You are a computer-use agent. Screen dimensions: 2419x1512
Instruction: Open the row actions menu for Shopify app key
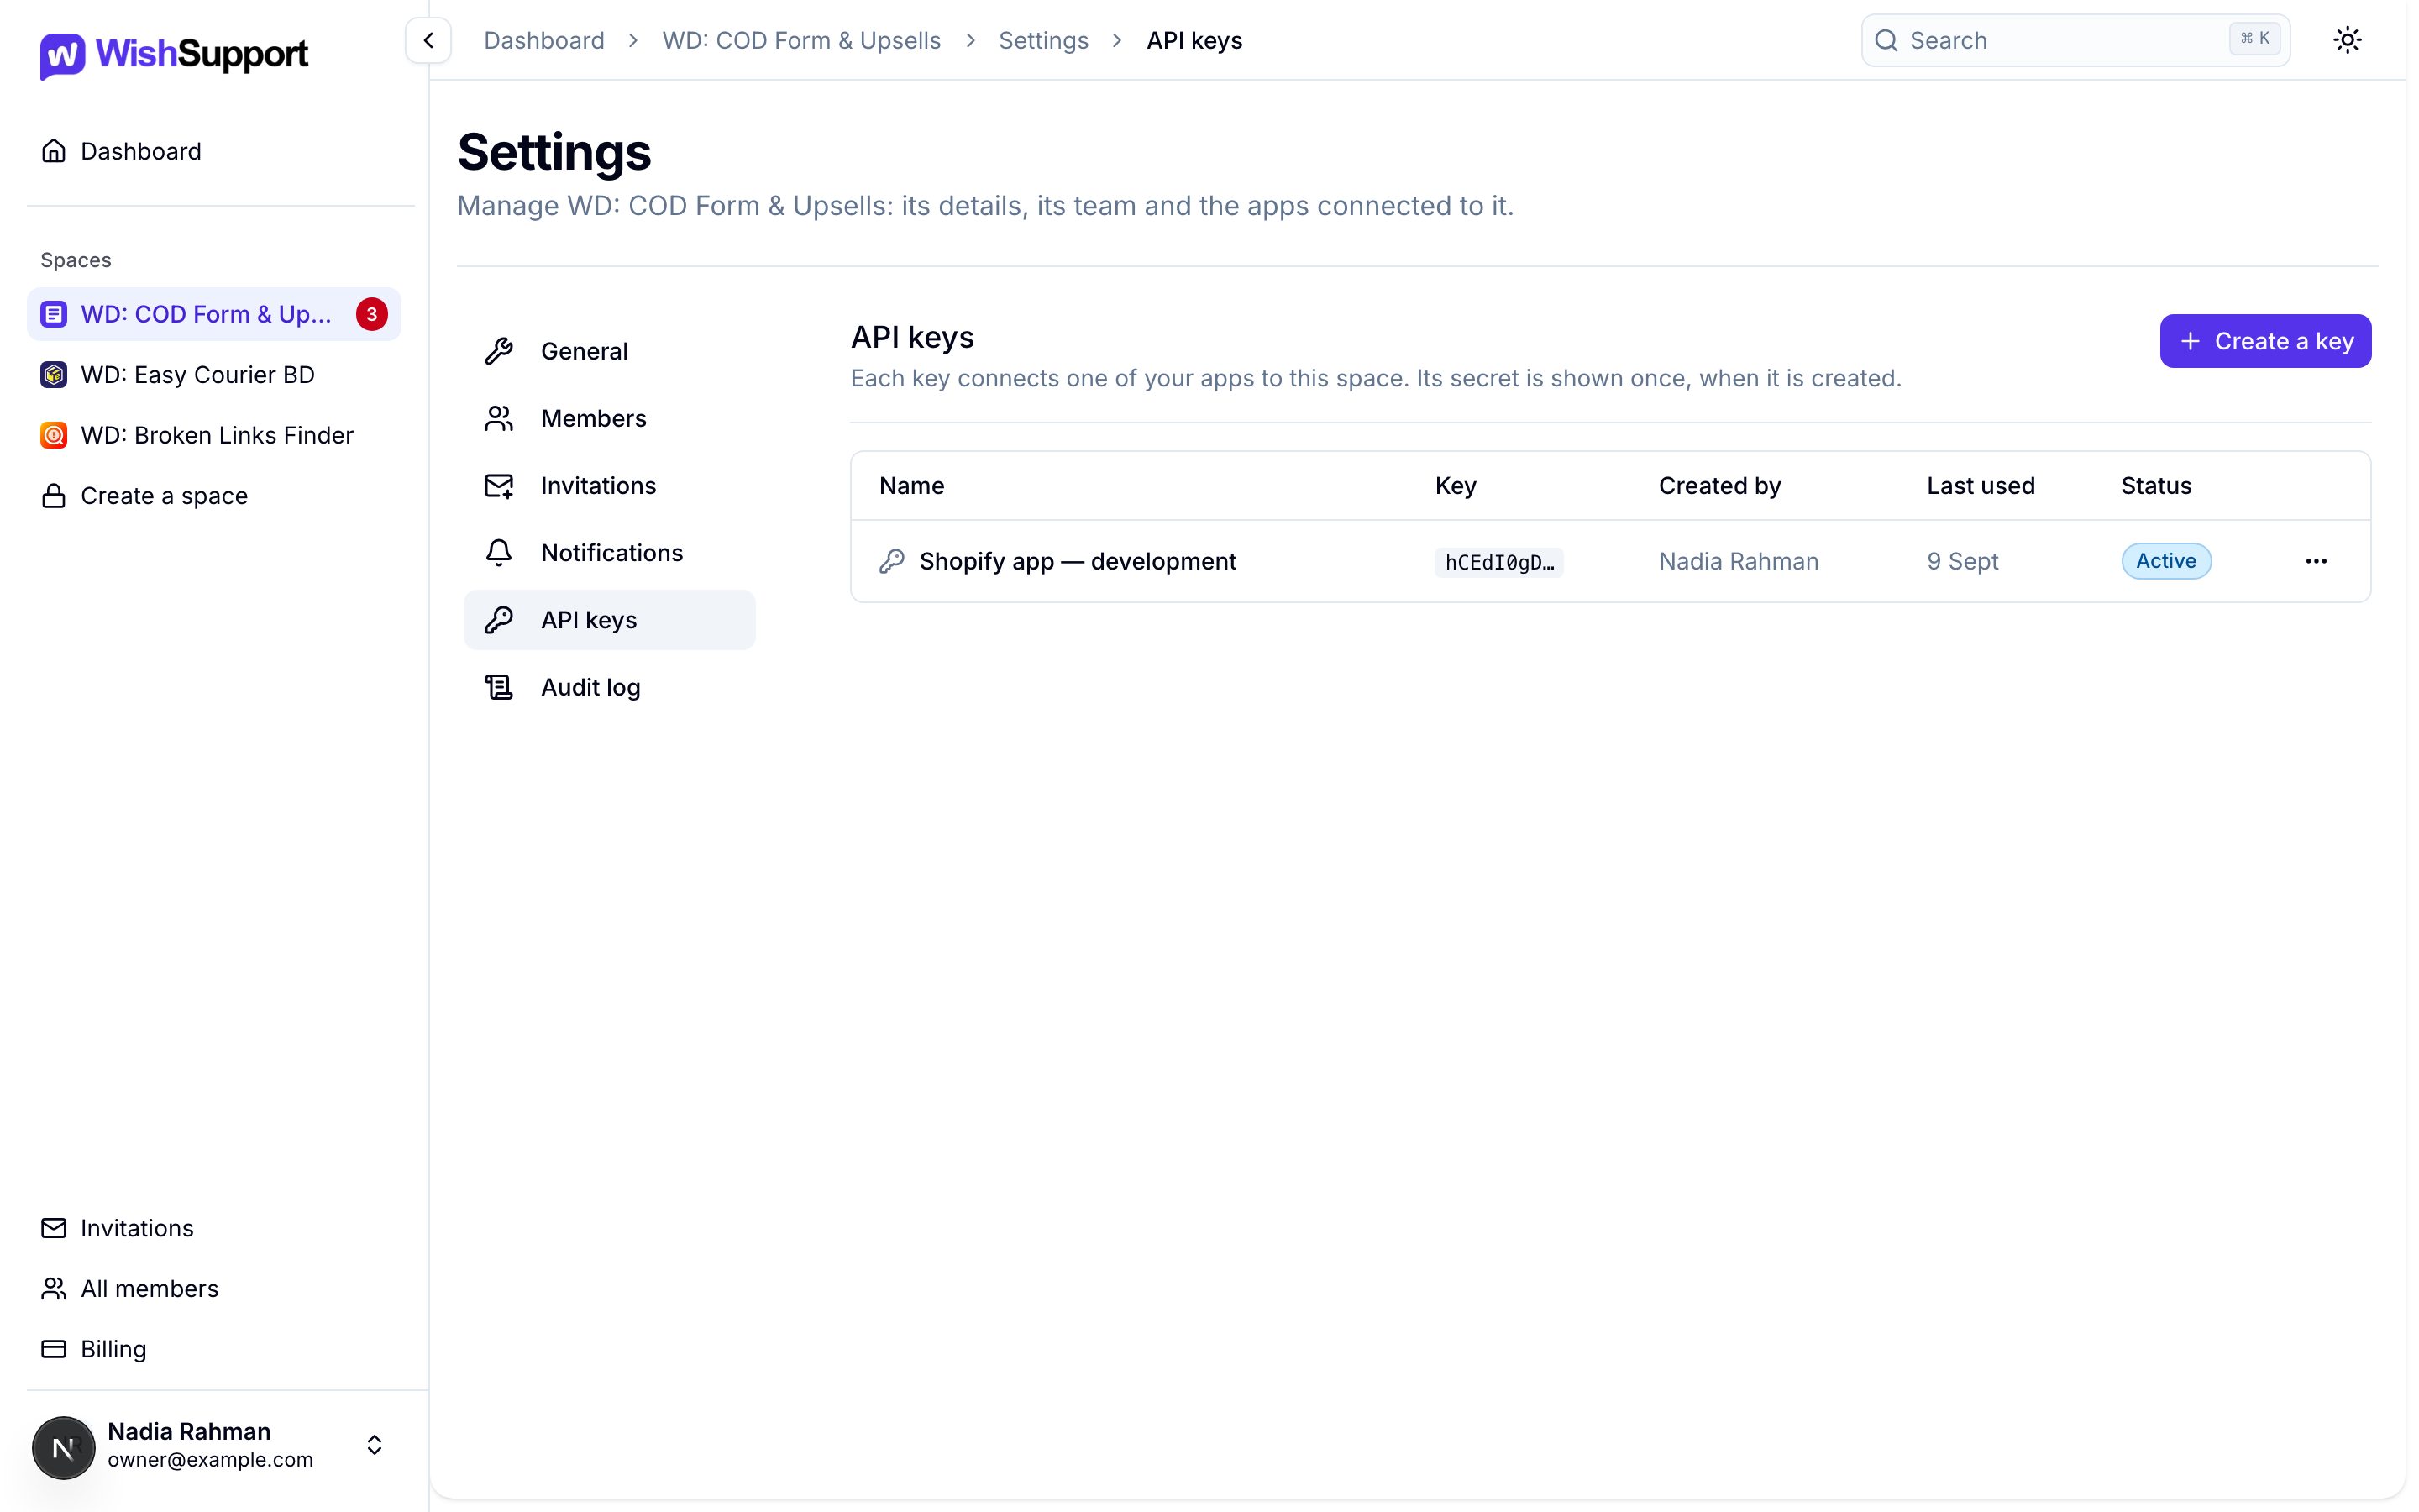point(2316,561)
